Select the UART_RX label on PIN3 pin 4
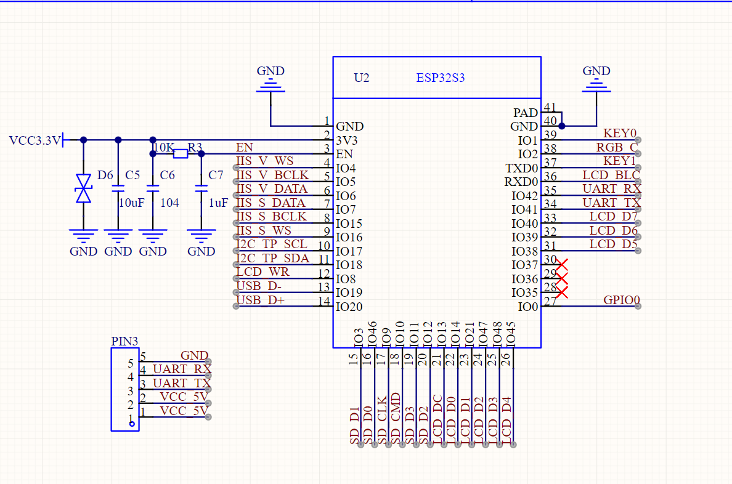The height and width of the screenshot is (484, 732). 182,369
